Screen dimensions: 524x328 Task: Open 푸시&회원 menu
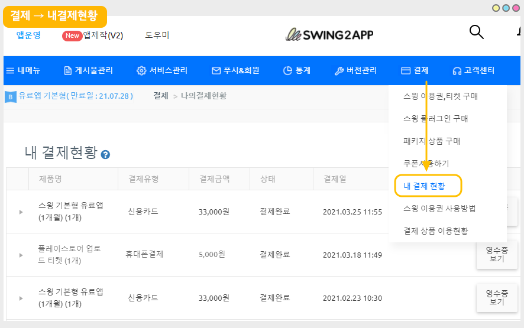[x=235, y=71]
